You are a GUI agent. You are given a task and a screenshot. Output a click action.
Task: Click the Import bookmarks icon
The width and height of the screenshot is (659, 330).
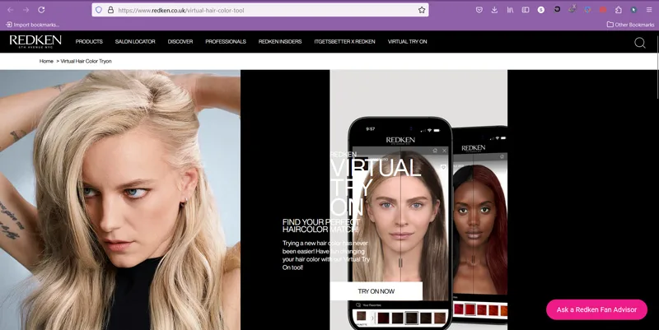9,25
